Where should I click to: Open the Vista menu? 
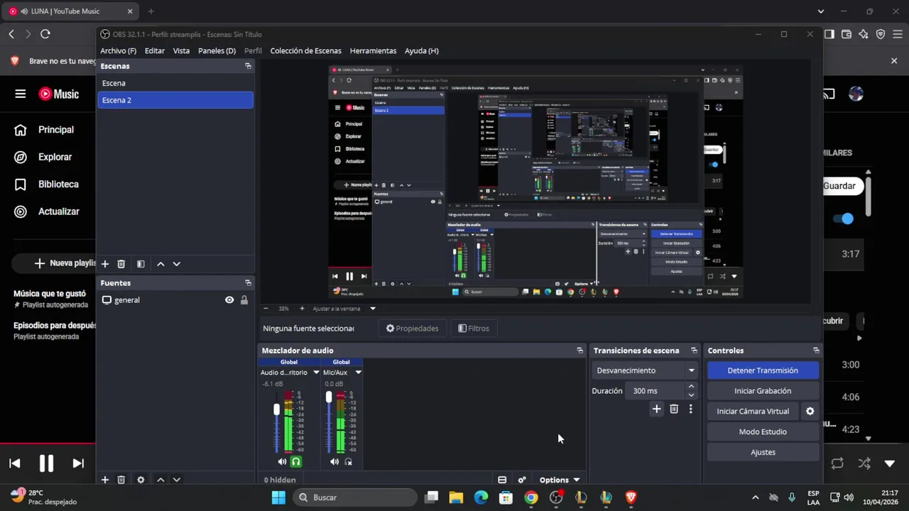point(181,51)
